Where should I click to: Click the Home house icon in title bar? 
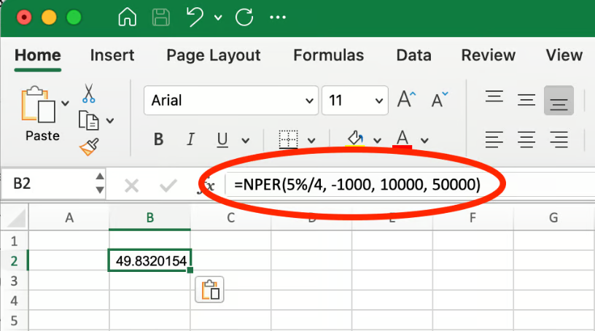tap(127, 16)
